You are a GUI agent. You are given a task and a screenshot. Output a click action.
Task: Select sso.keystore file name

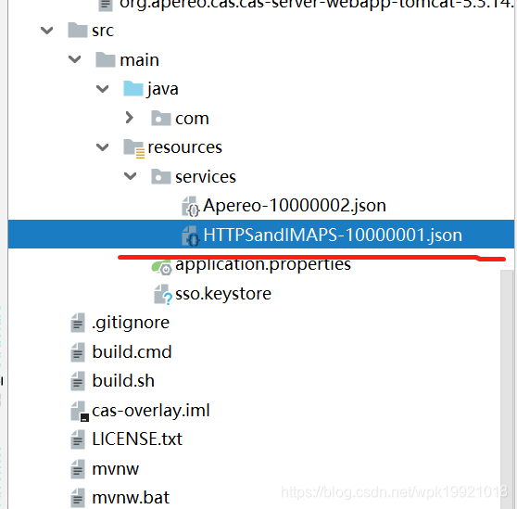[x=223, y=294]
